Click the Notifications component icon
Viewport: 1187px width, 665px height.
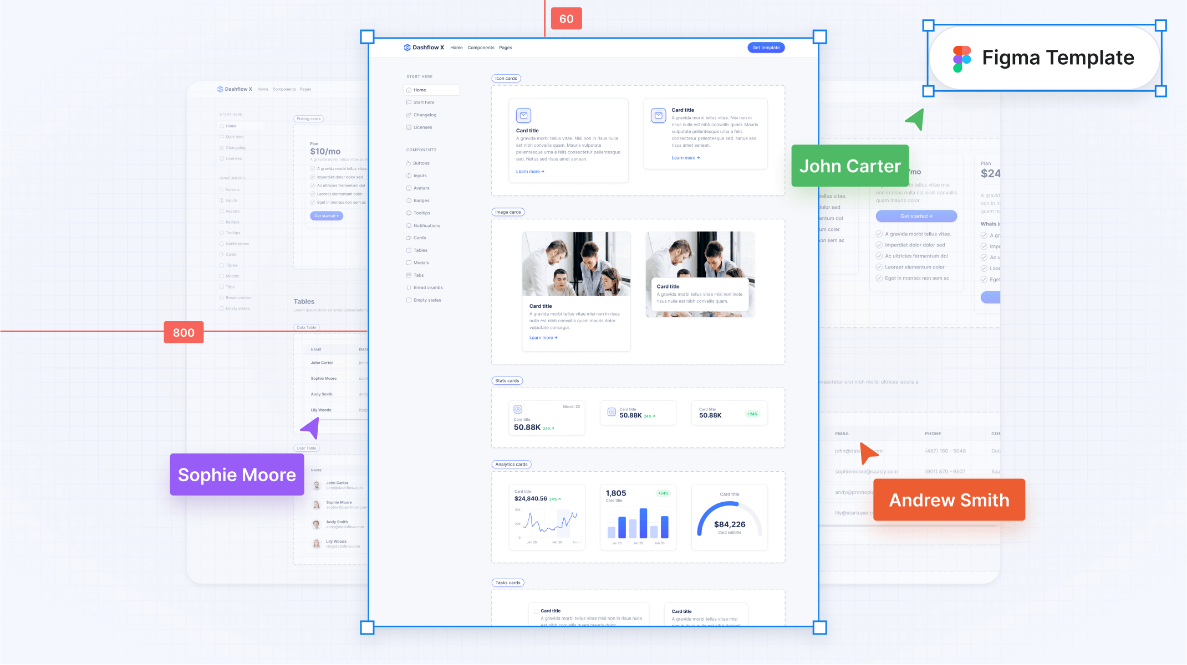click(x=409, y=225)
